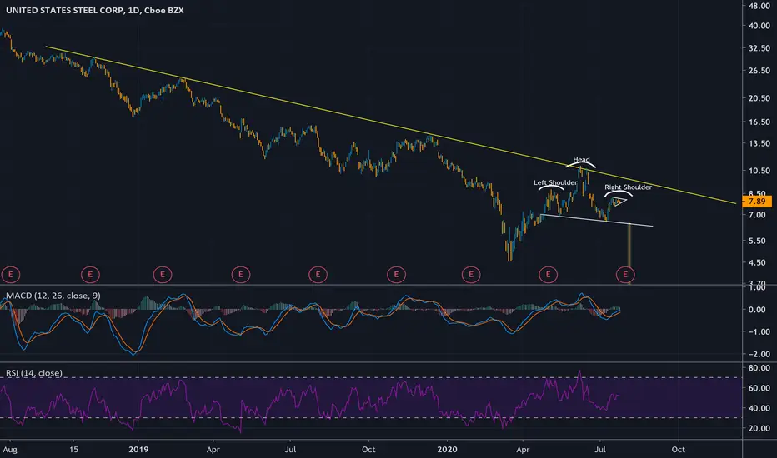This screenshot has height=458, width=777.
Task: Click the Jul label following Apr 2020
Action: click(x=600, y=450)
